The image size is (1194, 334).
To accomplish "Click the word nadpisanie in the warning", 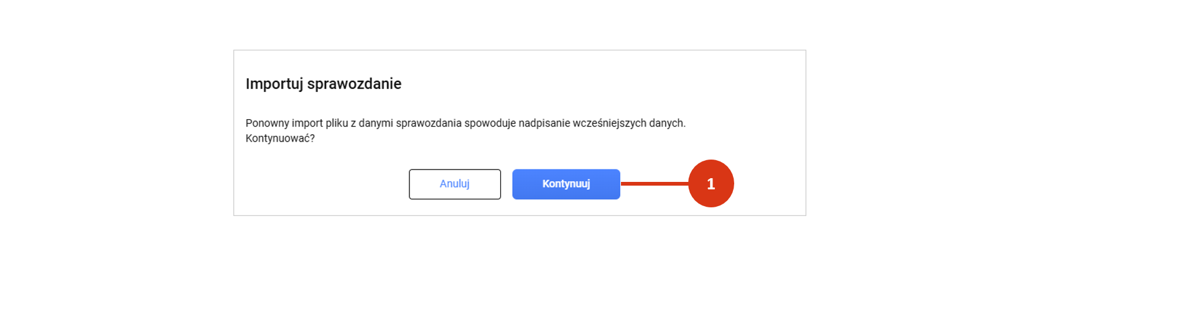I will (x=544, y=123).
